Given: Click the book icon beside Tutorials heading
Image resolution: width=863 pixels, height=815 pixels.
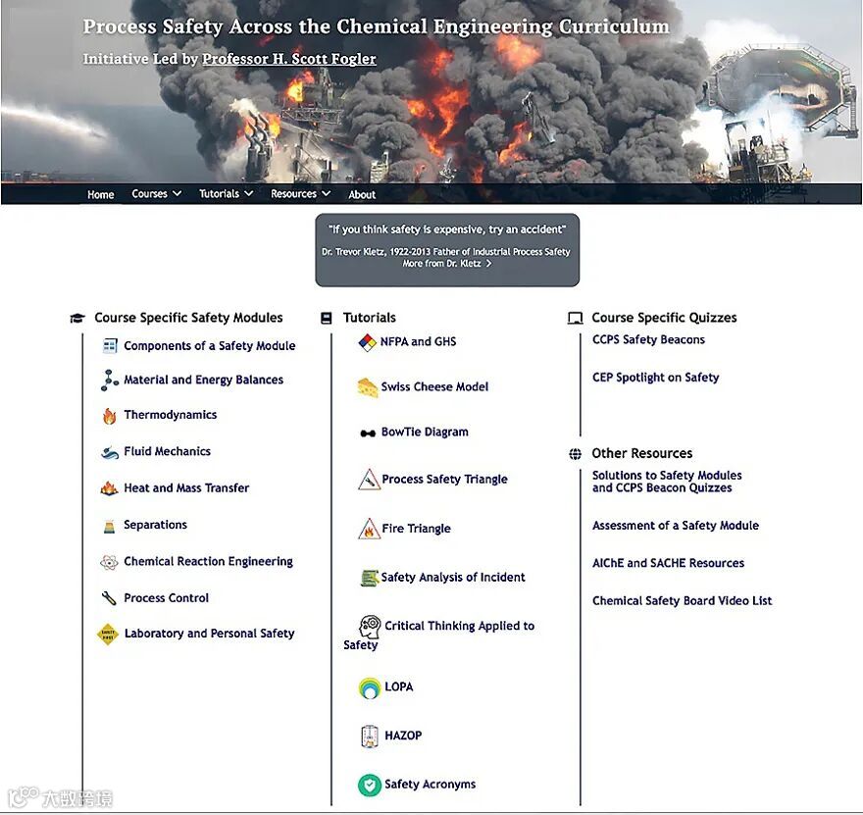Looking at the screenshot, I should (327, 318).
